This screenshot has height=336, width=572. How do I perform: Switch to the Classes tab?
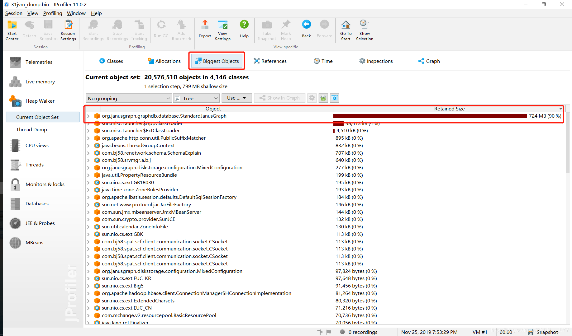pos(111,61)
